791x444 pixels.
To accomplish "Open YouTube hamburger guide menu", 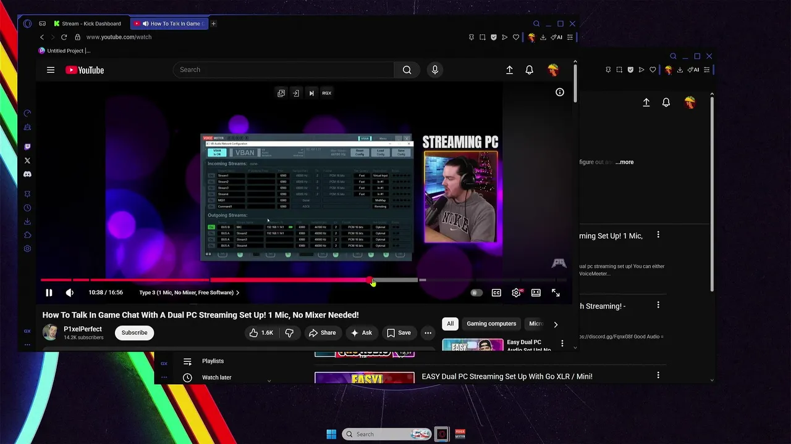I will 51,70.
